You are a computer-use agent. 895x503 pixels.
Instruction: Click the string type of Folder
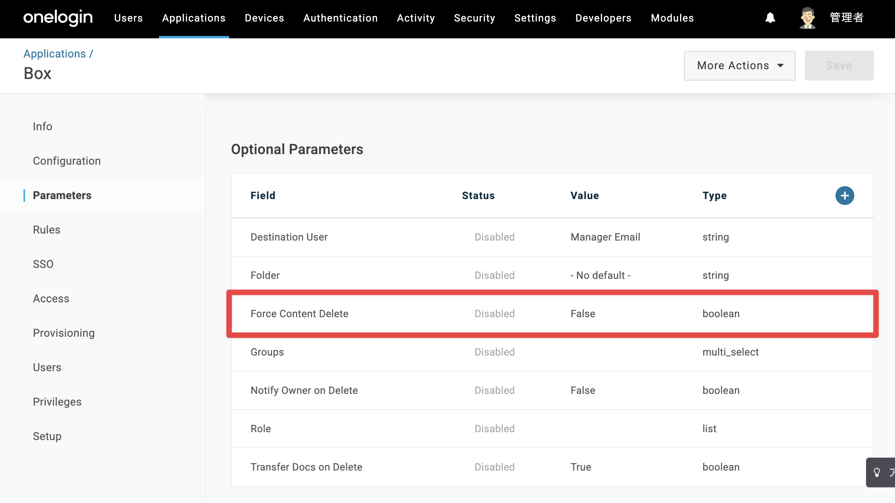click(716, 275)
